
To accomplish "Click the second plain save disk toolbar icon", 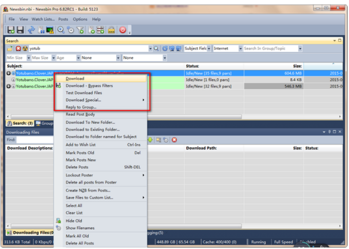I will tap(20, 30).
